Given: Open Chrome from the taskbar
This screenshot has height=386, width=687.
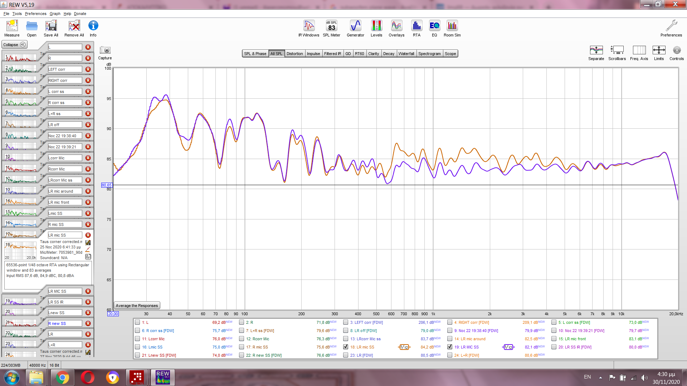Looking at the screenshot, I should point(62,377).
